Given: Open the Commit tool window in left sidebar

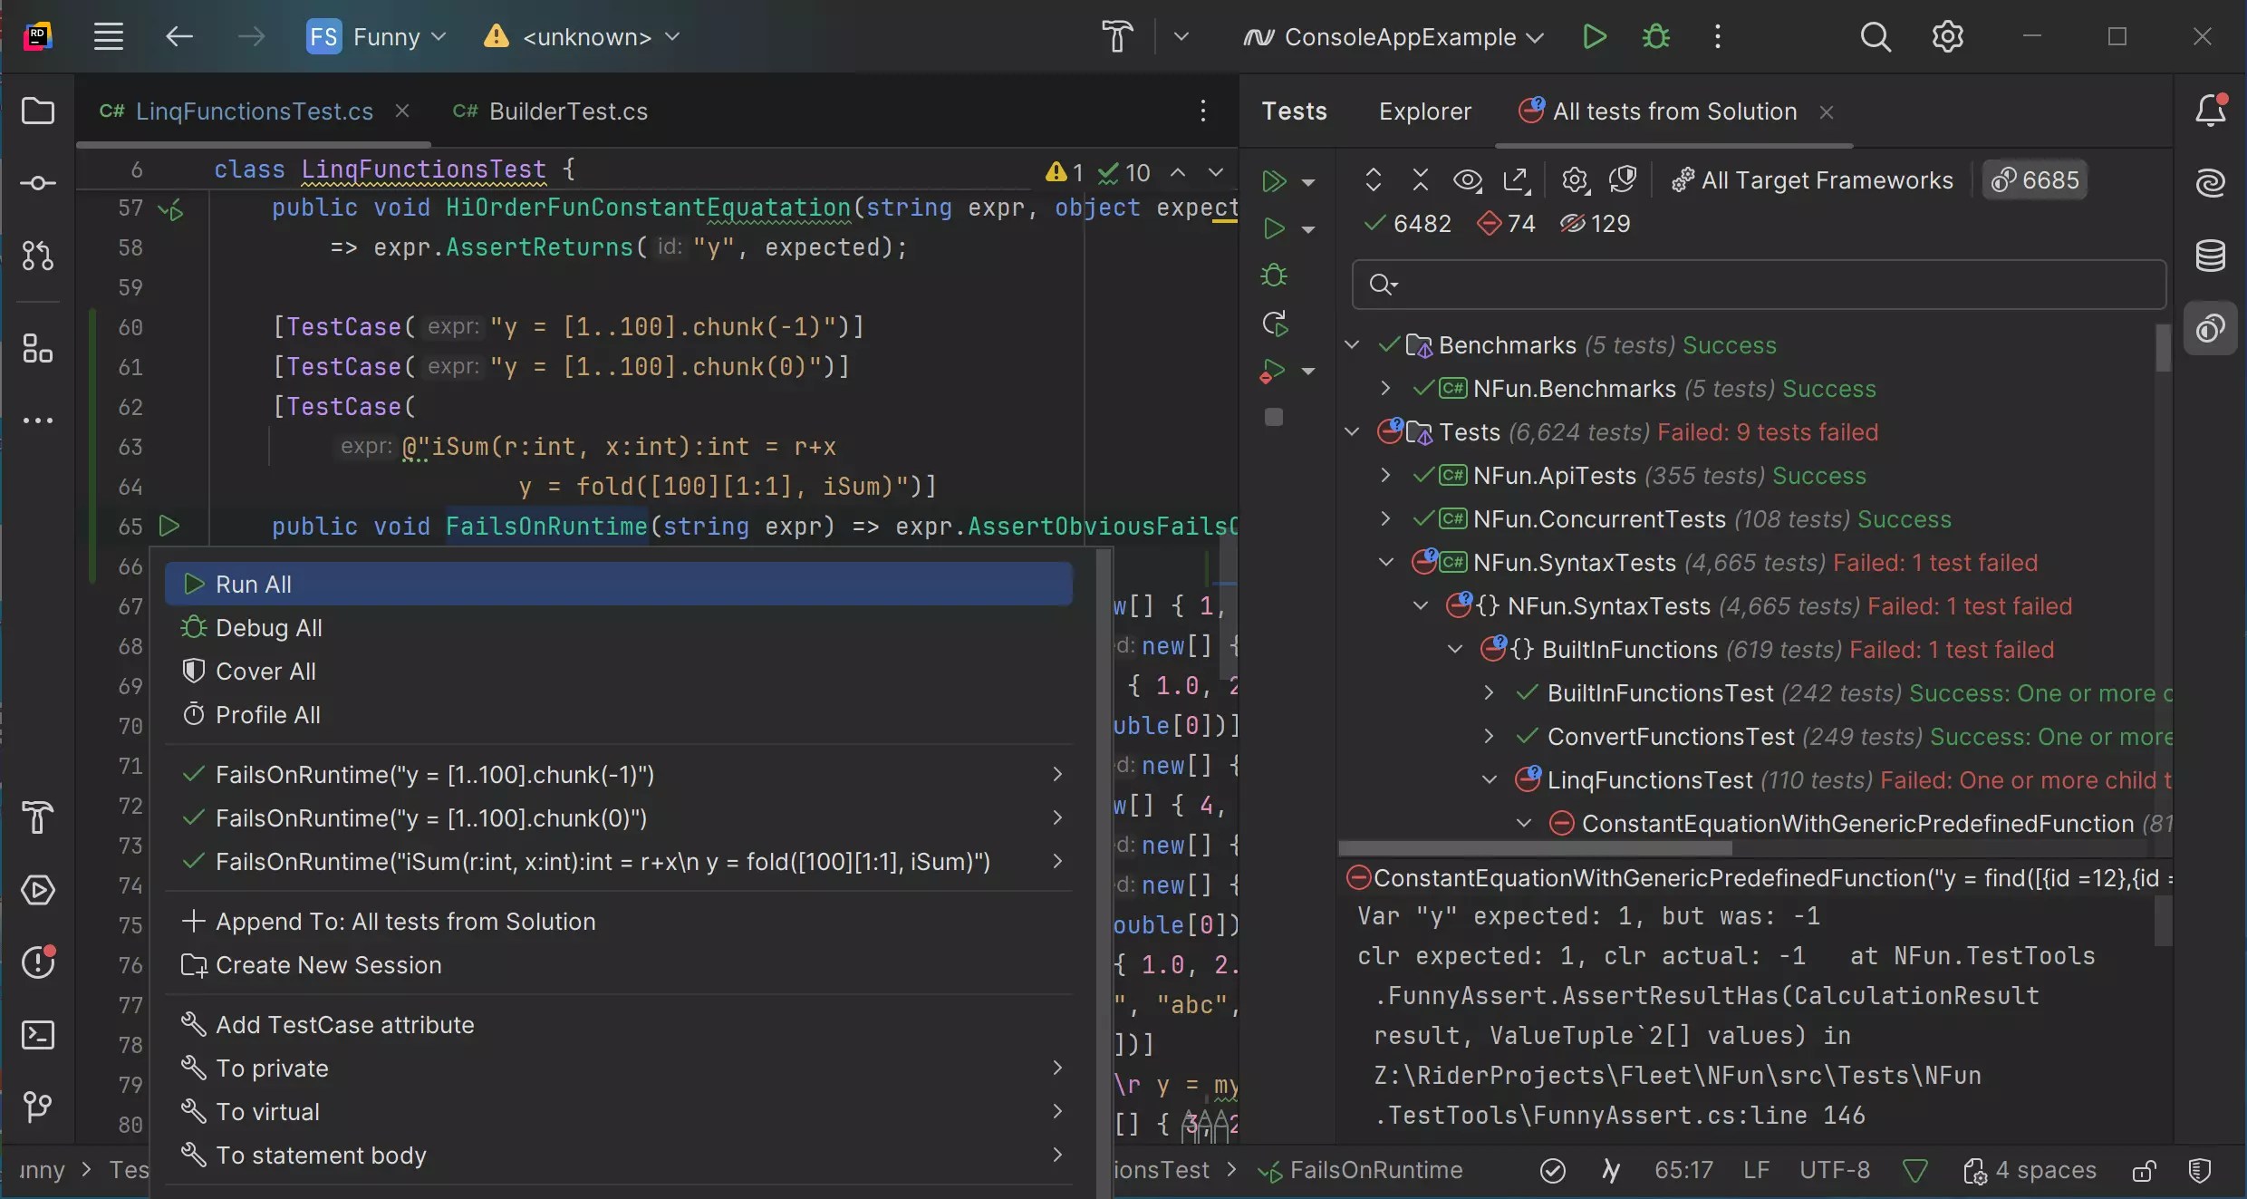Looking at the screenshot, I should 37,183.
